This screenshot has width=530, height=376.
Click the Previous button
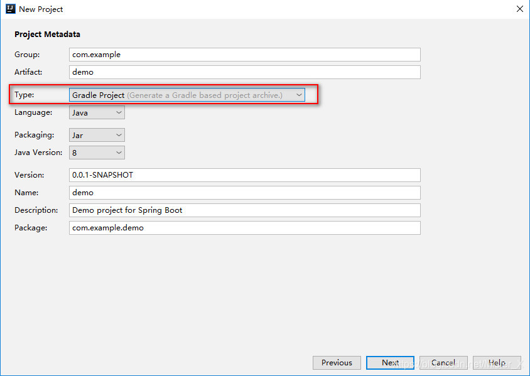point(337,362)
